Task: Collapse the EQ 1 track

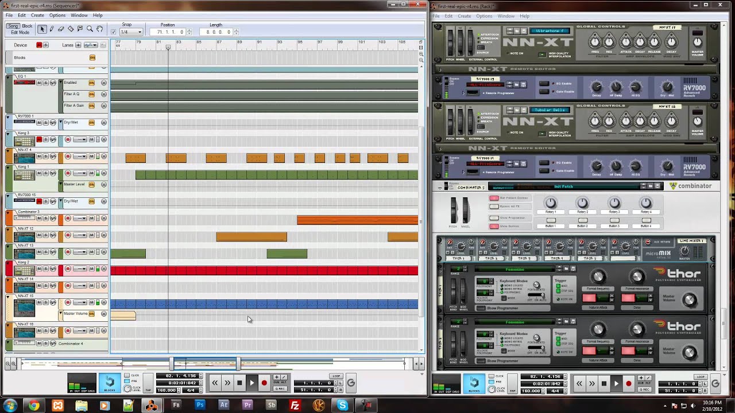Action: [9, 77]
